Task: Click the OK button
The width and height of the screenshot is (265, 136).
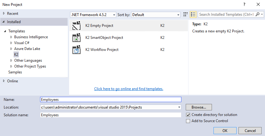Action: (x=225, y=130)
